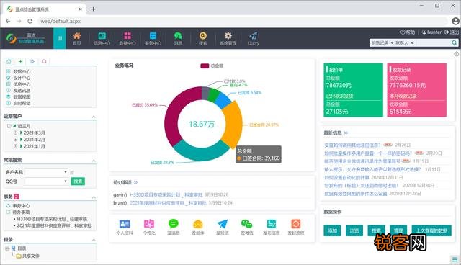Image resolution: width=461 pixels, height=265 pixels.
Task: Click the green 搜索 button in 常规搜索
Action: 78,181
